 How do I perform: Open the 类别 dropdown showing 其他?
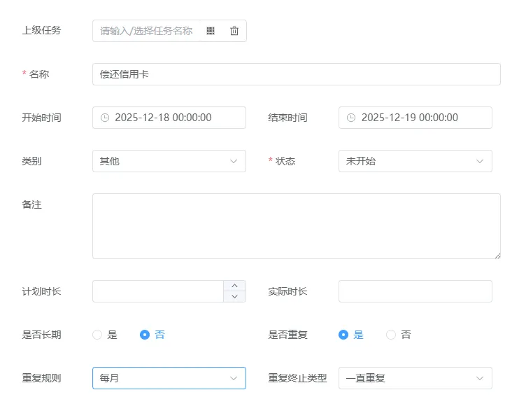pos(169,161)
